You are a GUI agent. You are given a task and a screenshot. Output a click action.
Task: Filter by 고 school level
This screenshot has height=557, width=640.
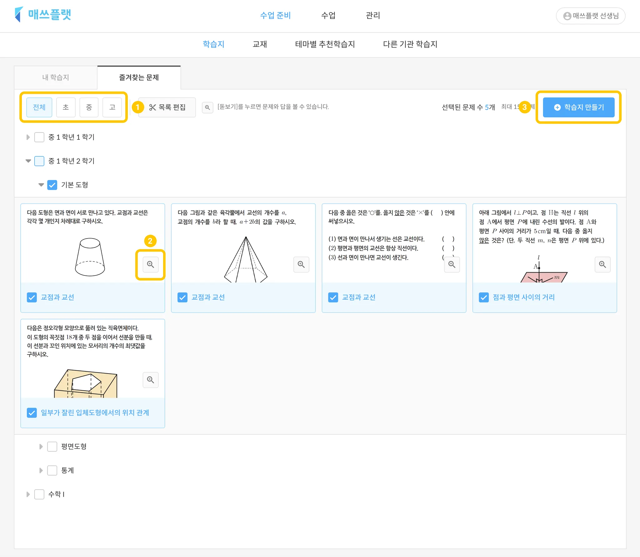[112, 107]
